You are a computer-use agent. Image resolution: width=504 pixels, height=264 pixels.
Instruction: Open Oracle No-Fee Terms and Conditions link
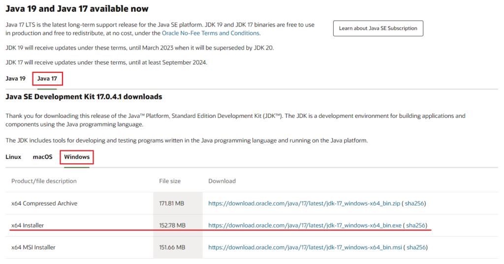coord(211,33)
